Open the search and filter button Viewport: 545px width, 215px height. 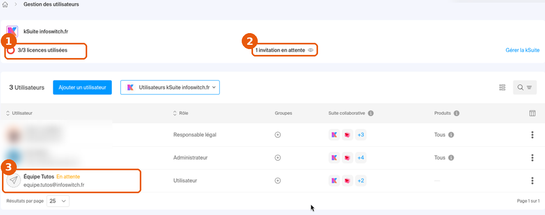point(525,87)
